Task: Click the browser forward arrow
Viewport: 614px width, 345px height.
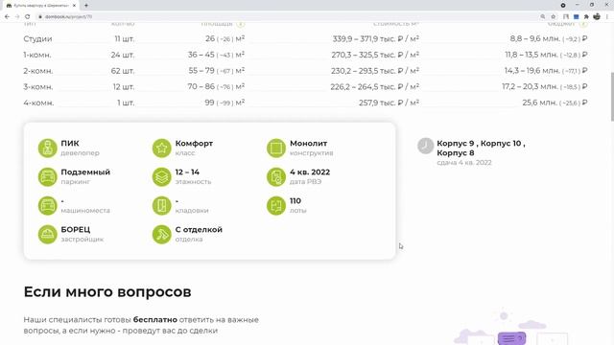Action: point(17,17)
